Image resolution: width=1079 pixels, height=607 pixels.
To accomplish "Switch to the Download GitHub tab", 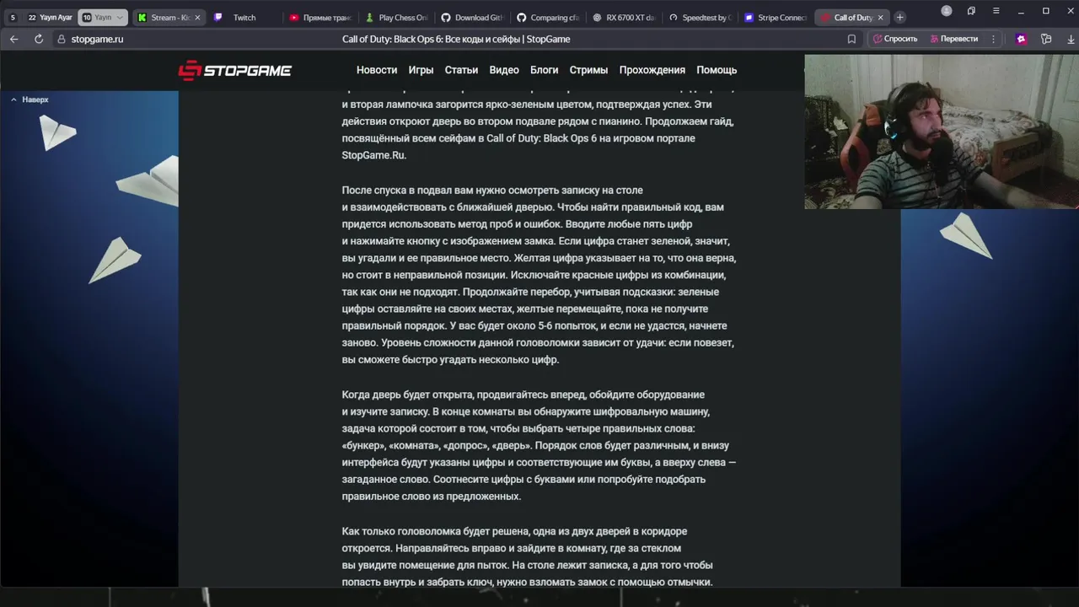I will click(471, 17).
